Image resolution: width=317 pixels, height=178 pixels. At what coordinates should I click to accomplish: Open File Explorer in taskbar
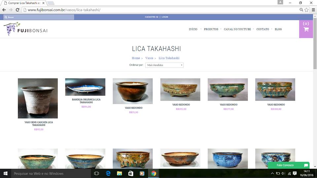tap(119, 173)
